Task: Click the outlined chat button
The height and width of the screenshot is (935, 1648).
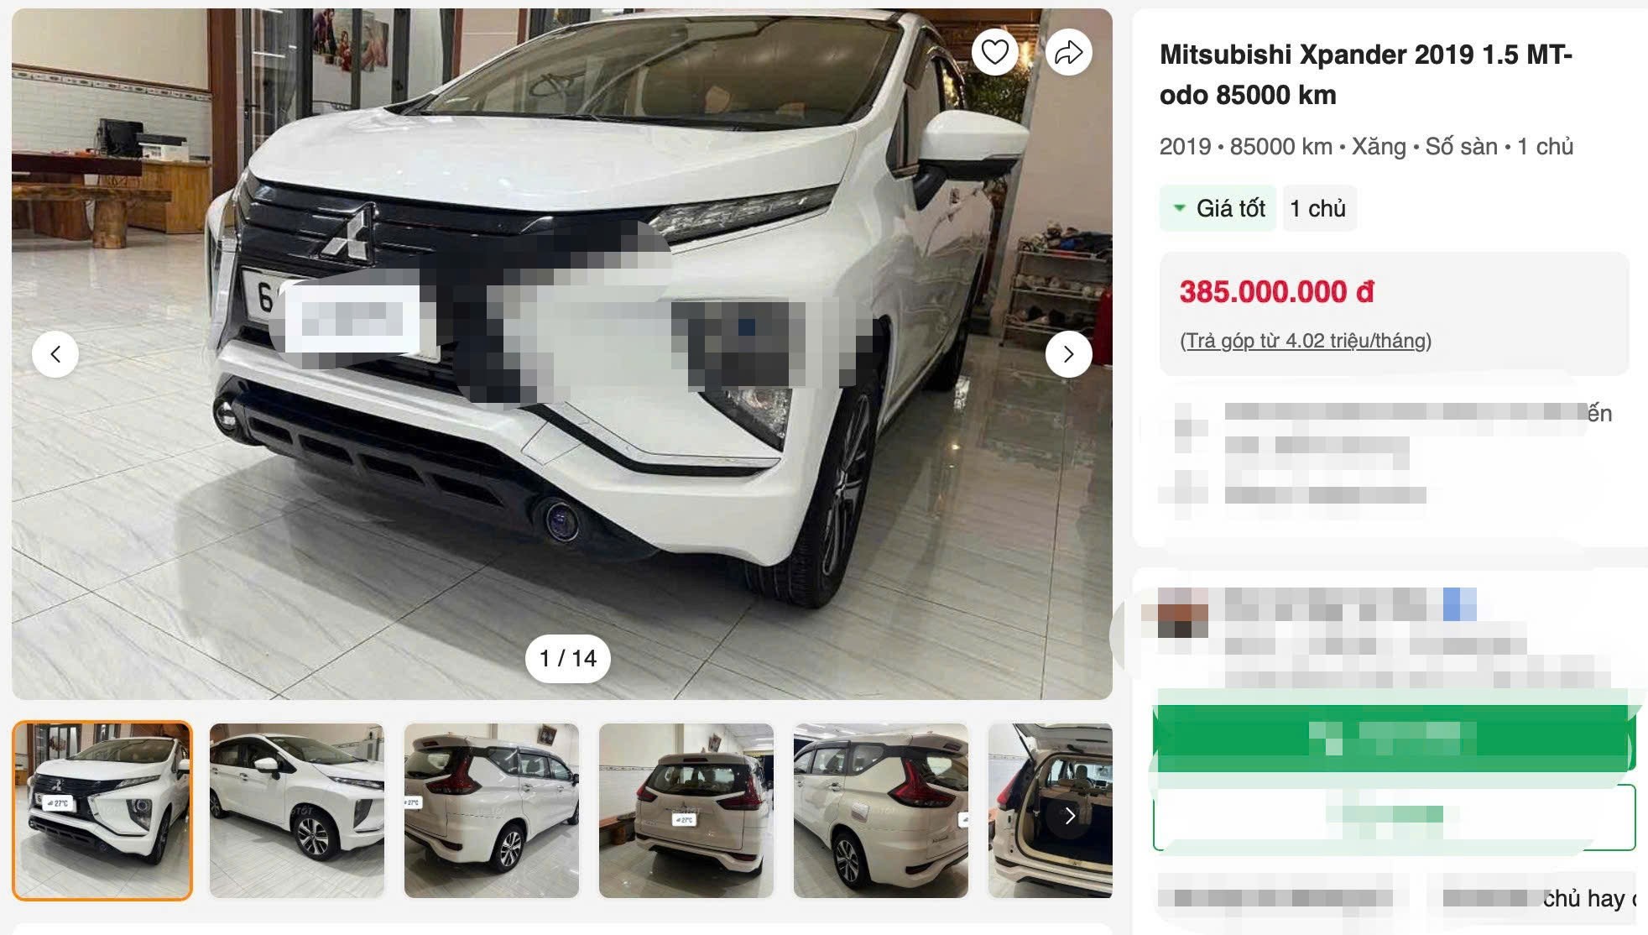Action: 1394,817
